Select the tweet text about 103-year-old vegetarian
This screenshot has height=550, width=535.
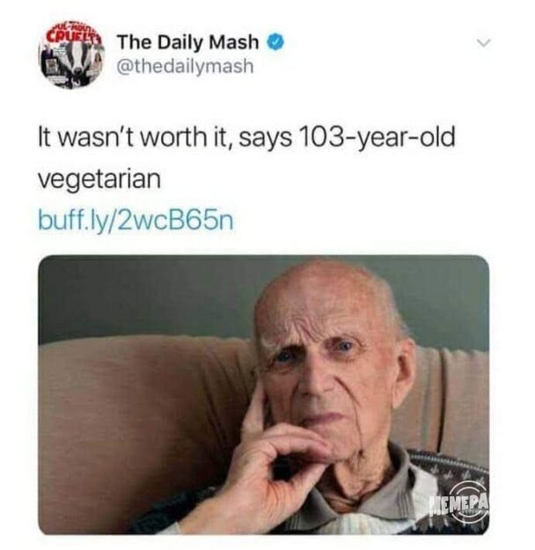[x=246, y=158]
